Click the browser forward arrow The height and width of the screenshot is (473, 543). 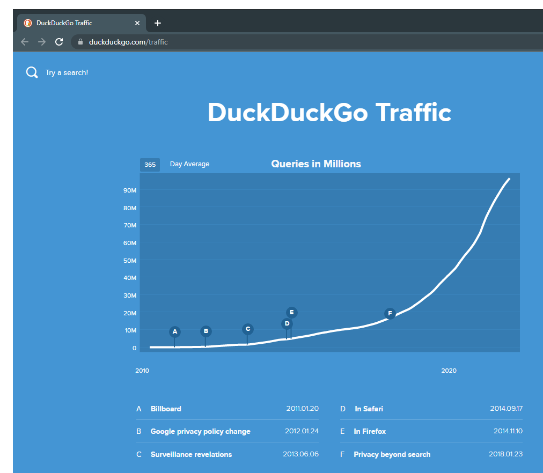pyautogui.click(x=42, y=42)
